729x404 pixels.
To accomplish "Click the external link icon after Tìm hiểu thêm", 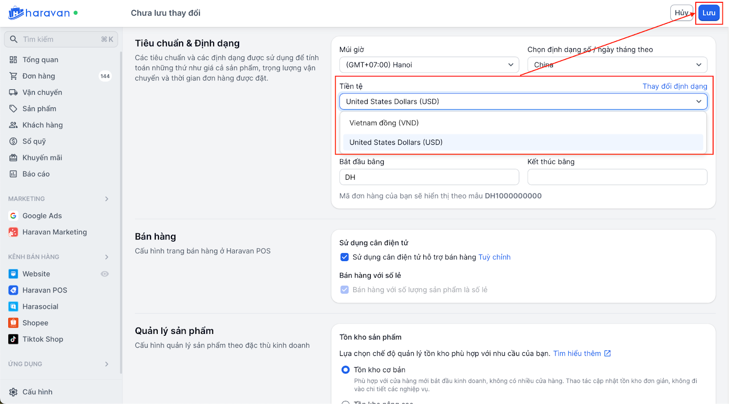I will [x=607, y=353].
